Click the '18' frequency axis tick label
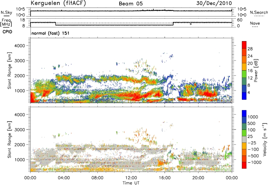268x185 pixels. pyautogui.click(x=22, y=20)
